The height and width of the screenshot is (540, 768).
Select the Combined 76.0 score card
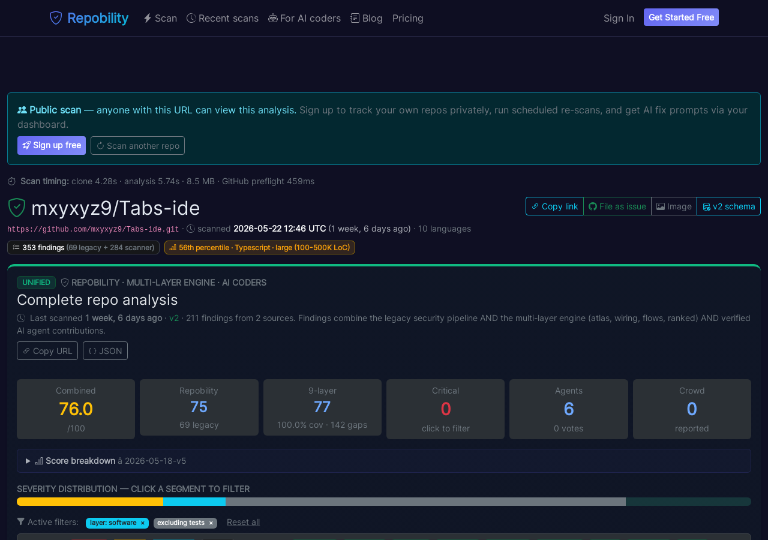click(76, 409)
